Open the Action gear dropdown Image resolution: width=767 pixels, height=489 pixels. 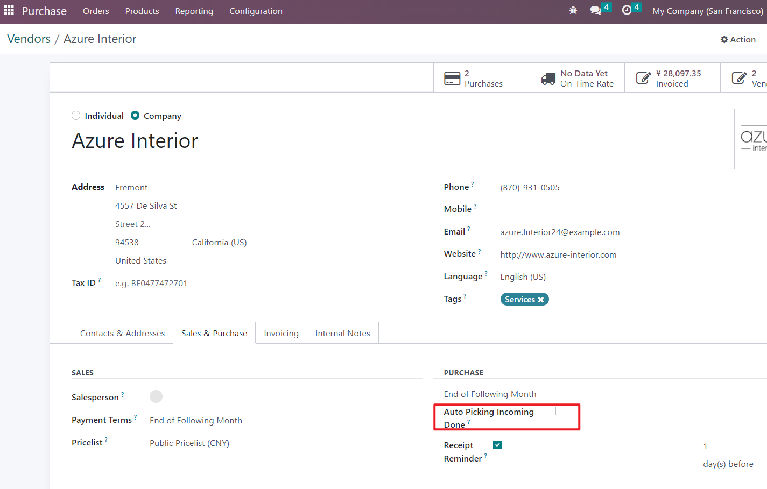738,39
